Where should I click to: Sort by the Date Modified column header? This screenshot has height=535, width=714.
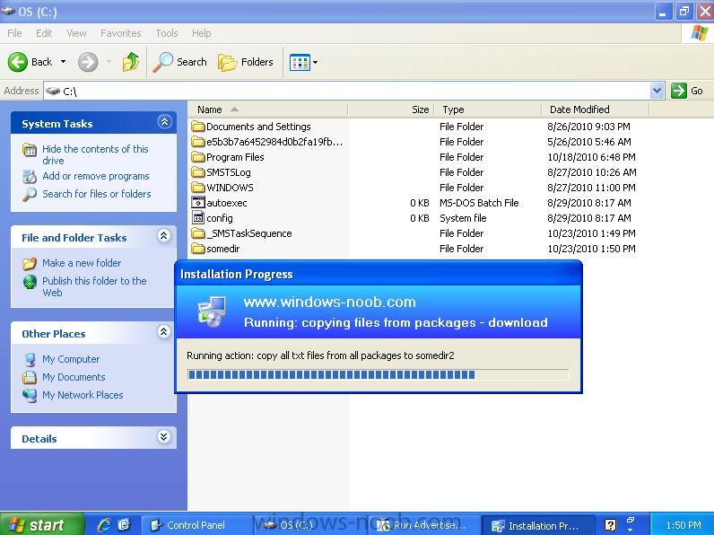click(x=596, y=110)
